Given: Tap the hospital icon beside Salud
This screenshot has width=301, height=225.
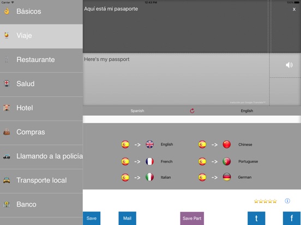Looking at the screenshot, I should (x=7, y=84).
